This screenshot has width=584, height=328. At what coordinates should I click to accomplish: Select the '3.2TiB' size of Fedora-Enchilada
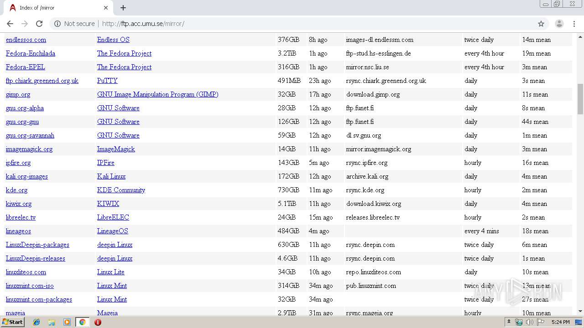click(x=287, y=53)
